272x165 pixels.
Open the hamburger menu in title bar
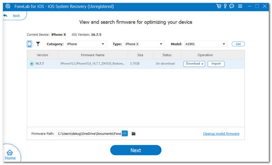pos(240,6)
